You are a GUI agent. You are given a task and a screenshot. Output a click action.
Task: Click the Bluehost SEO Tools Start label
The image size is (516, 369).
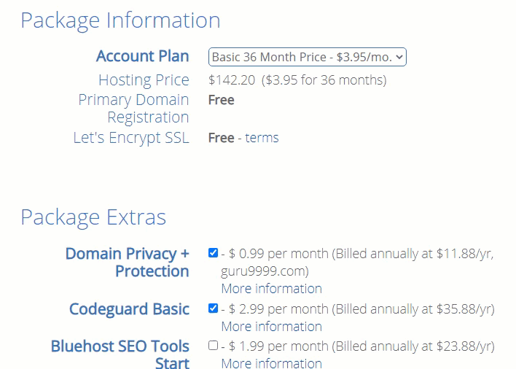coord(120,354)
